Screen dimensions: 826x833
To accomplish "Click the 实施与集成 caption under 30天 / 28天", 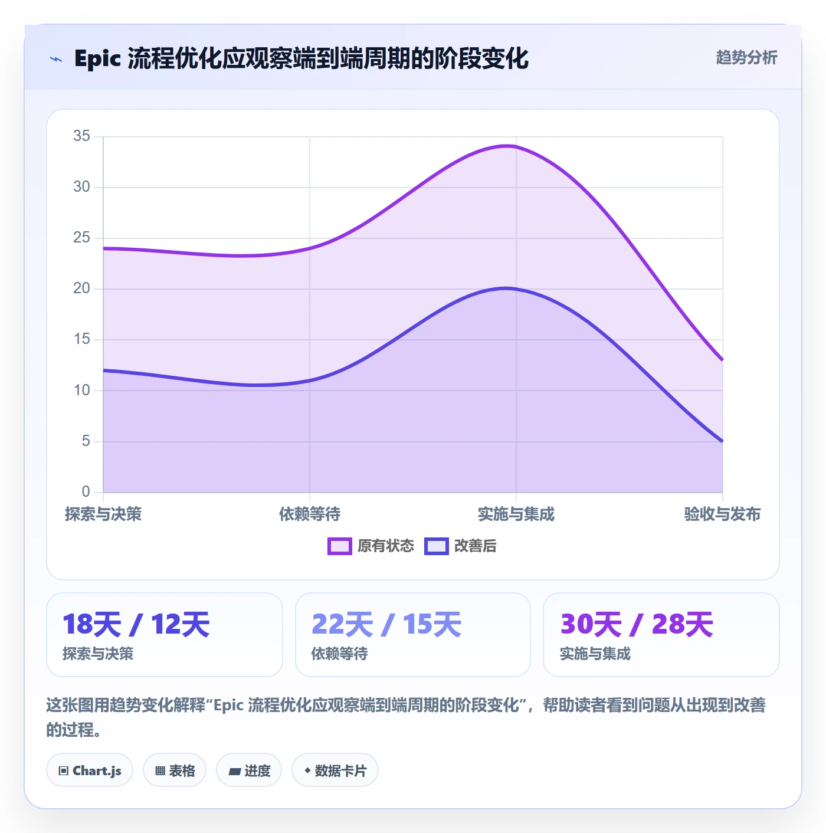I will [595, 654].
